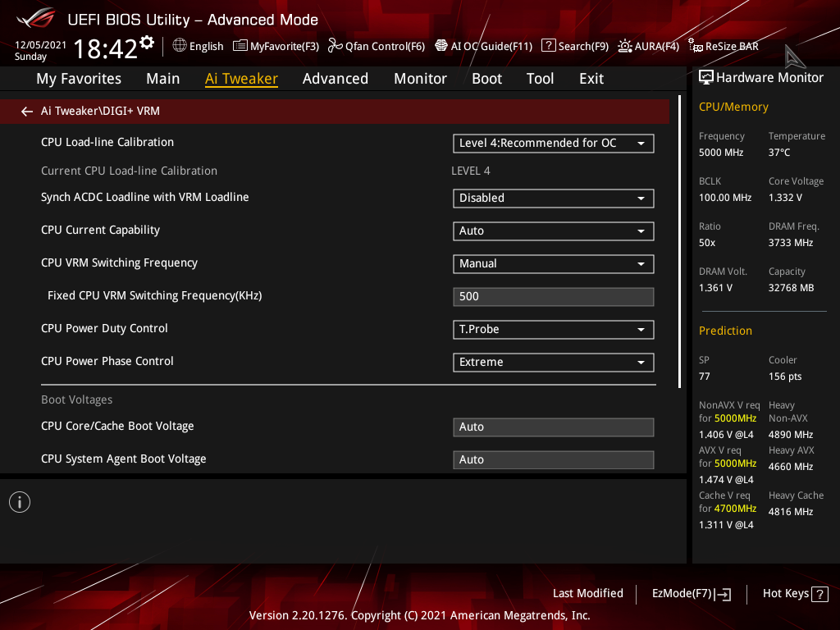The width and height of the screenshot is (840, 630).
Task: Click the info circle icon
Action: pos(20,502)
